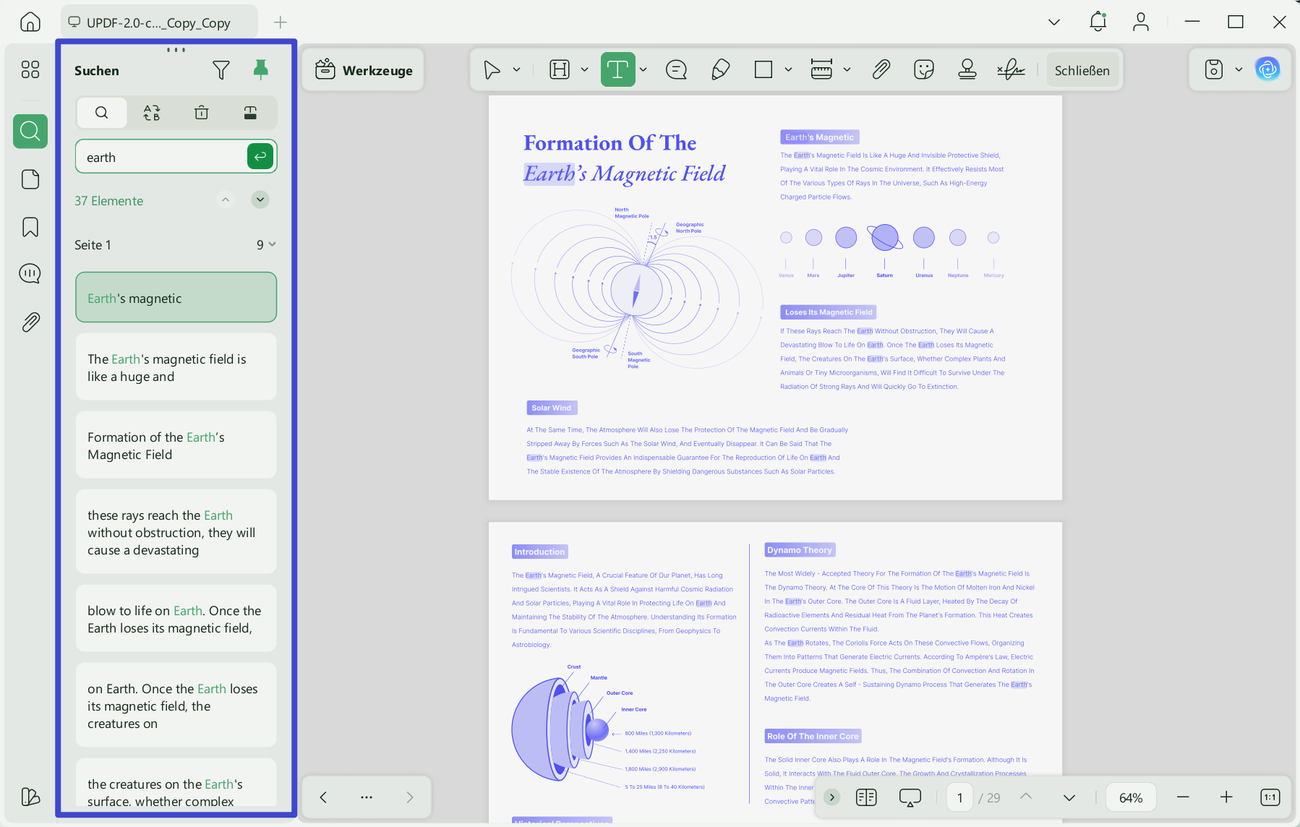Switch to delete search results mode
Image resolution: width=1300 pixels, height=827 pixels.
pos(202,113)
